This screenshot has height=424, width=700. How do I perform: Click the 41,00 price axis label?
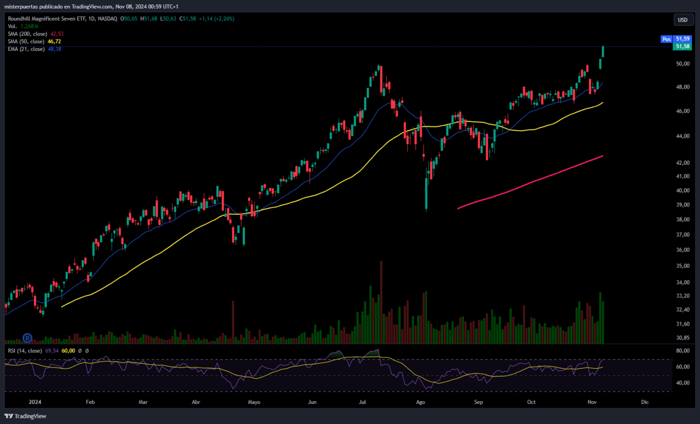[683, 176]
